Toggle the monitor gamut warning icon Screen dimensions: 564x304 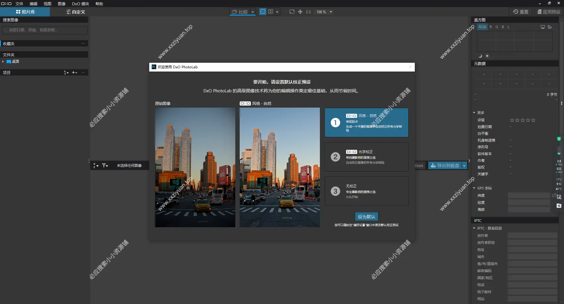pyautogui.click(x=543, y=27)
